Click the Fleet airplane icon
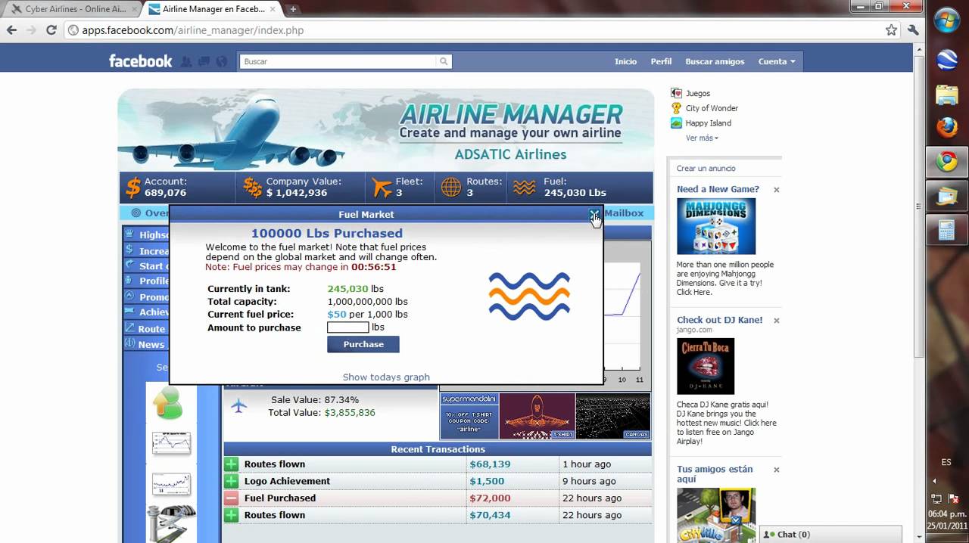 pos(382,187)
